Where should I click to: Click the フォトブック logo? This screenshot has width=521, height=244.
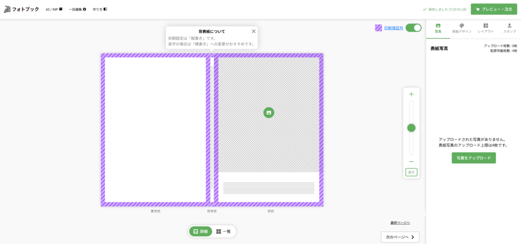tap(21, 9)
